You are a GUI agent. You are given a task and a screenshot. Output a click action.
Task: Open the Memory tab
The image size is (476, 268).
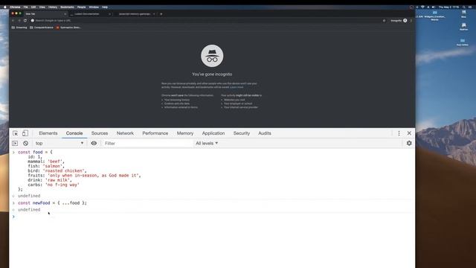(185, 133)
